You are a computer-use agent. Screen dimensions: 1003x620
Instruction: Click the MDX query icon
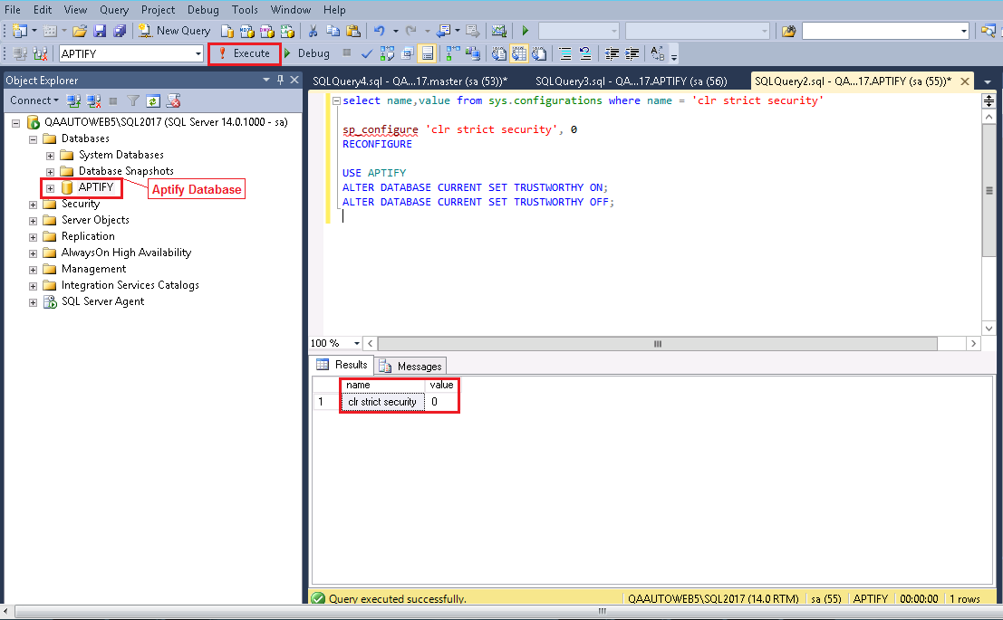pos(247,31)
